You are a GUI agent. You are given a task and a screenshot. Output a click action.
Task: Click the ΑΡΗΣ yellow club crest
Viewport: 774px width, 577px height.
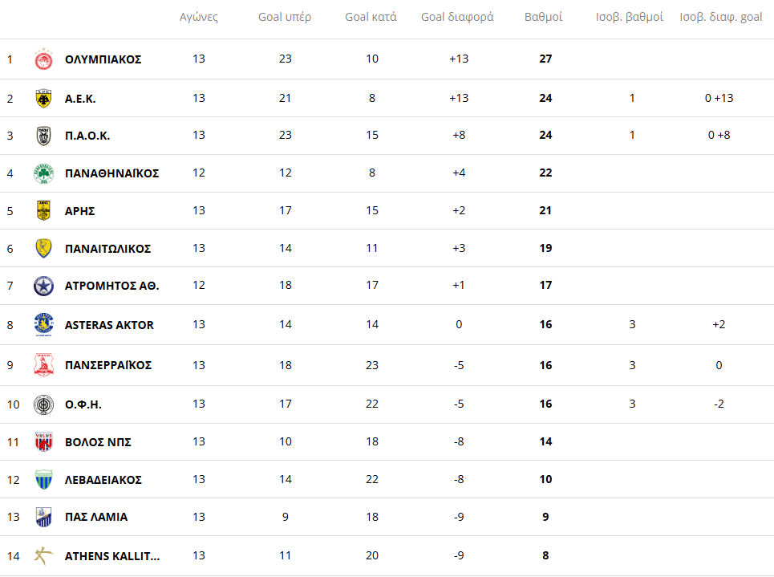click(43, 211)
